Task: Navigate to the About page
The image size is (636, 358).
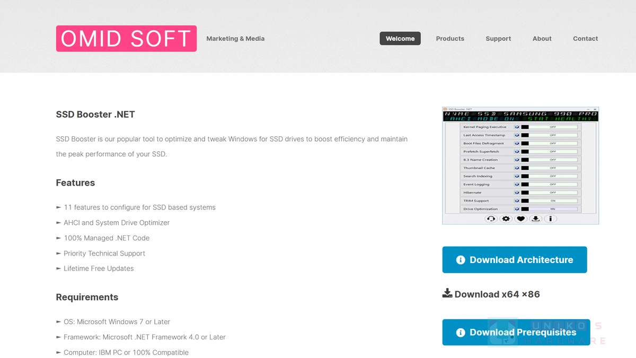Action: point(542,39)
